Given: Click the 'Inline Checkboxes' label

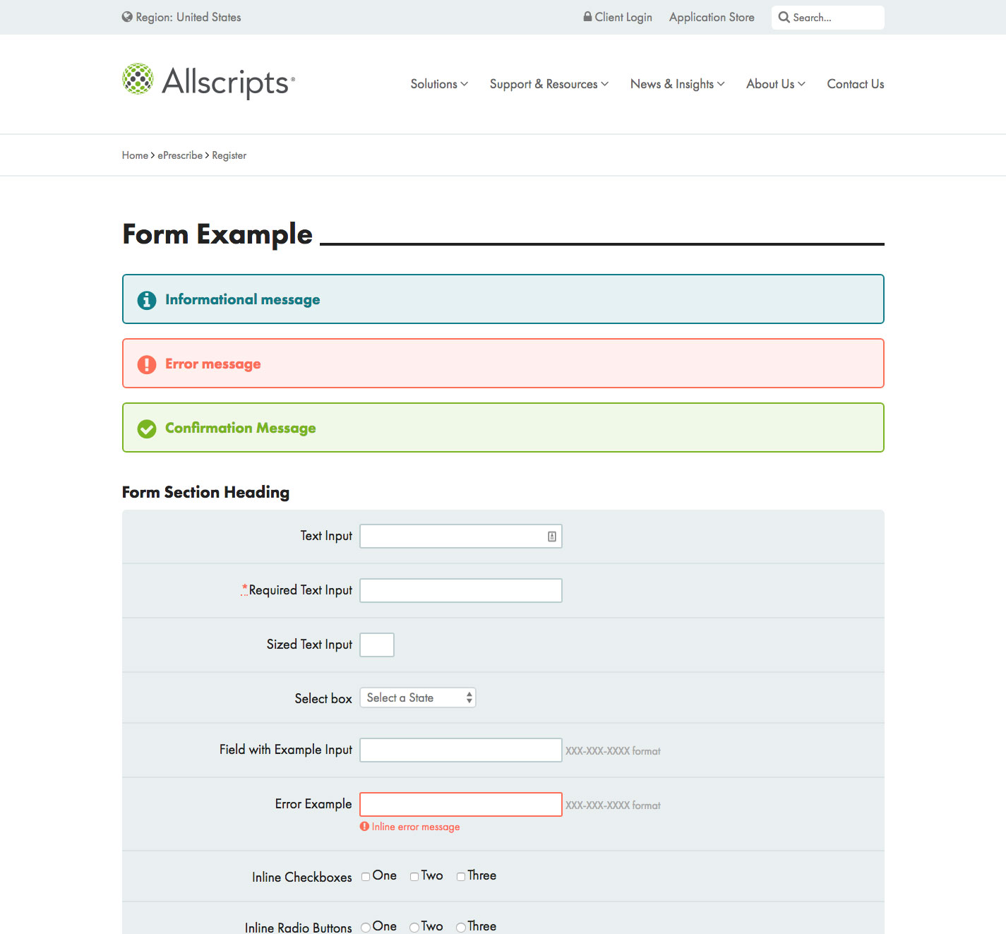Looking at the screenshot, I should 301,878.
